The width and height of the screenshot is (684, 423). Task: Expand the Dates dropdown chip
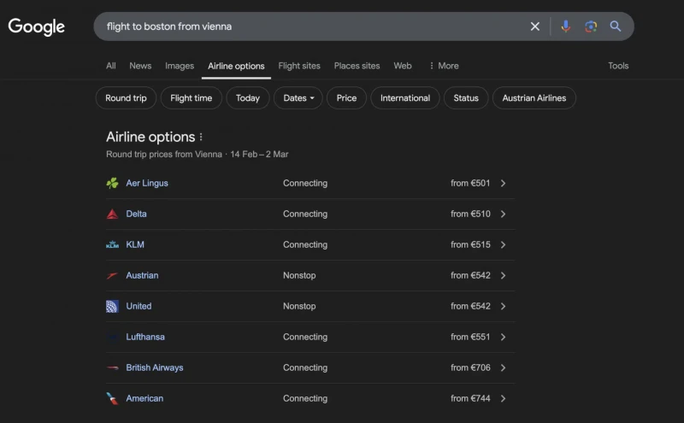[298, 98]
